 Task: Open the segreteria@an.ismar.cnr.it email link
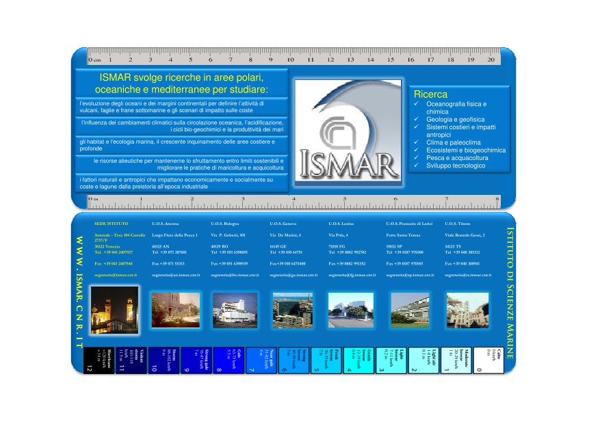tap(176, 275)
